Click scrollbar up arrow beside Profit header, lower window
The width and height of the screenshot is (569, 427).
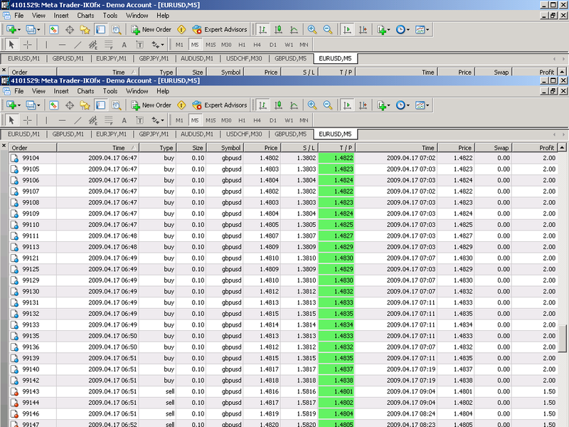(x=562, y=147)
